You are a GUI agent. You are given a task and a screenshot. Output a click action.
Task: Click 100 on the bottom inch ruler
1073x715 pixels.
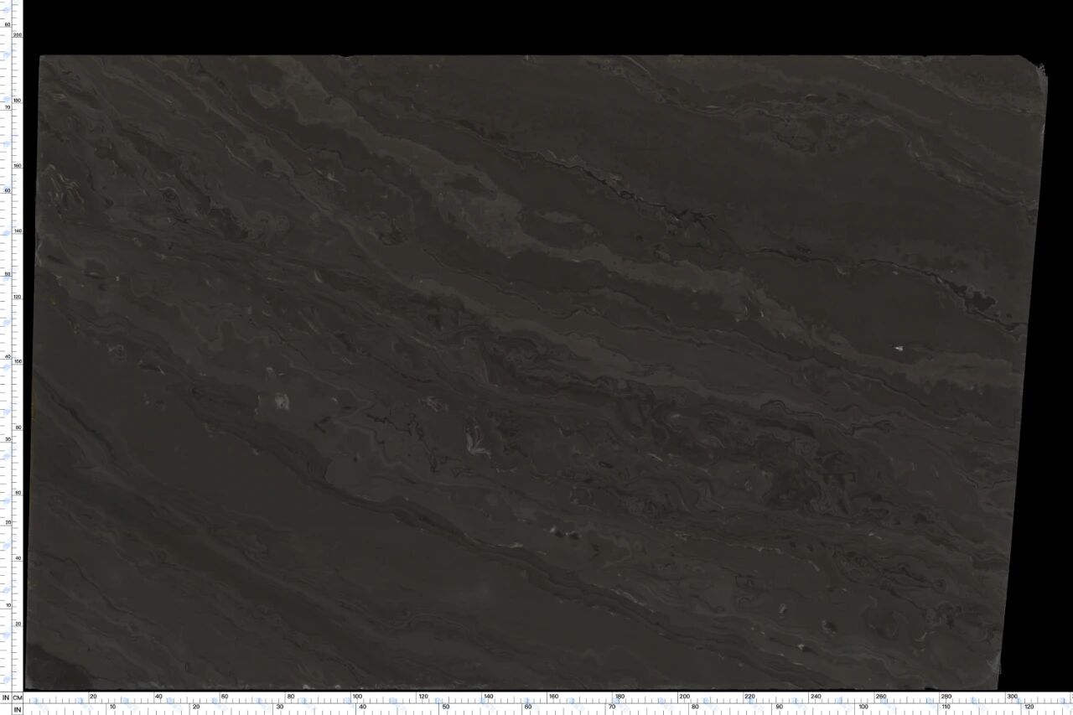coord(863,707)
